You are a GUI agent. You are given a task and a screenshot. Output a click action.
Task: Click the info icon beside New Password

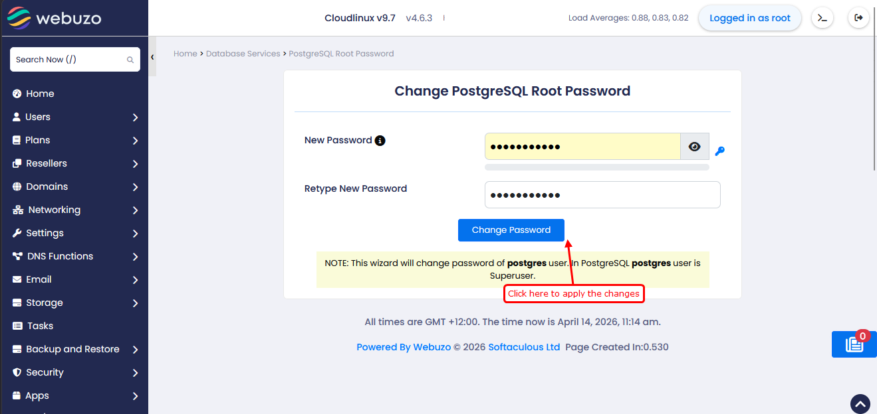click(x=380, y=141)
